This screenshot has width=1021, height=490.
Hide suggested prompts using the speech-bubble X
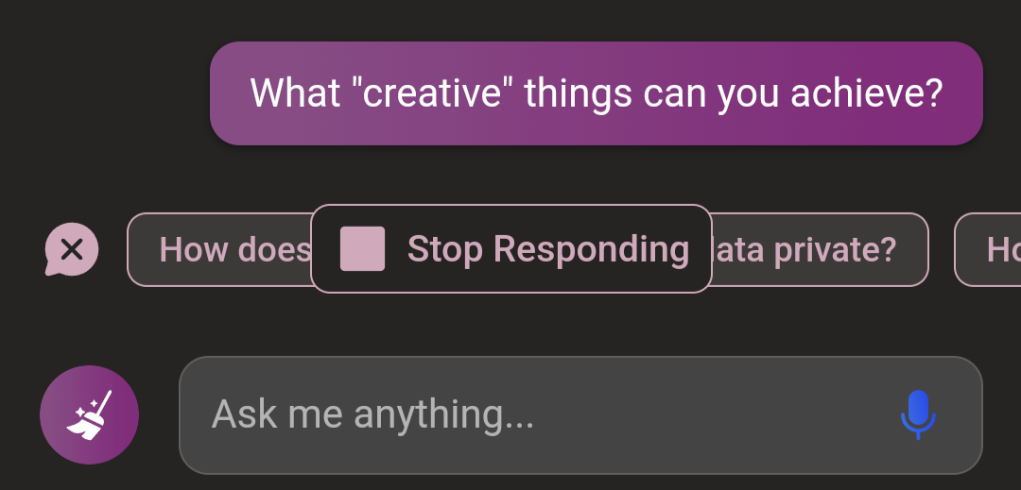click(x=72, y=249)
